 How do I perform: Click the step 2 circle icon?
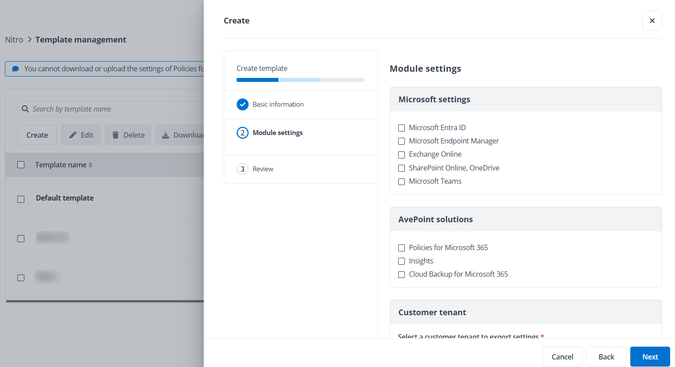tap(243, 133)
